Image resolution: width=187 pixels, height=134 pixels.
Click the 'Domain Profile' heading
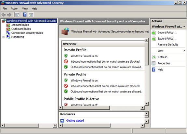[75, 50]
